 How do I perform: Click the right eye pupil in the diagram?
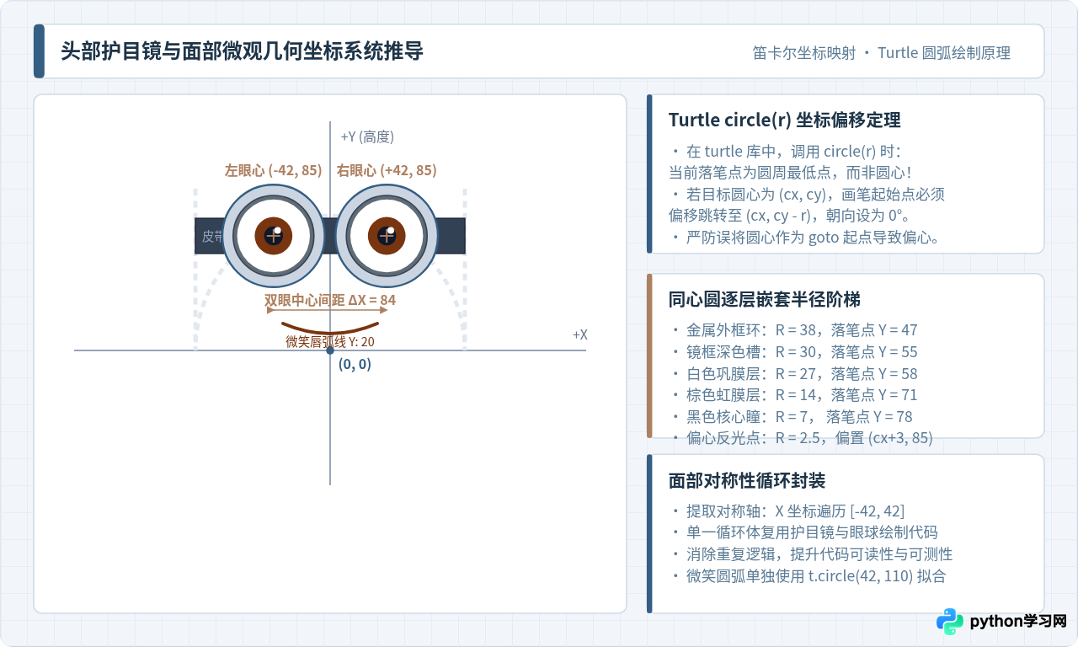[x=387, y=235]
